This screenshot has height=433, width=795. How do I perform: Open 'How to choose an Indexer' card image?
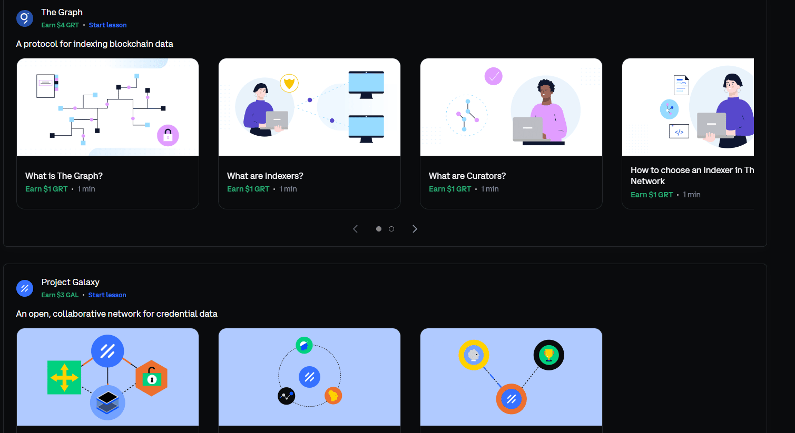coord(688,107)
